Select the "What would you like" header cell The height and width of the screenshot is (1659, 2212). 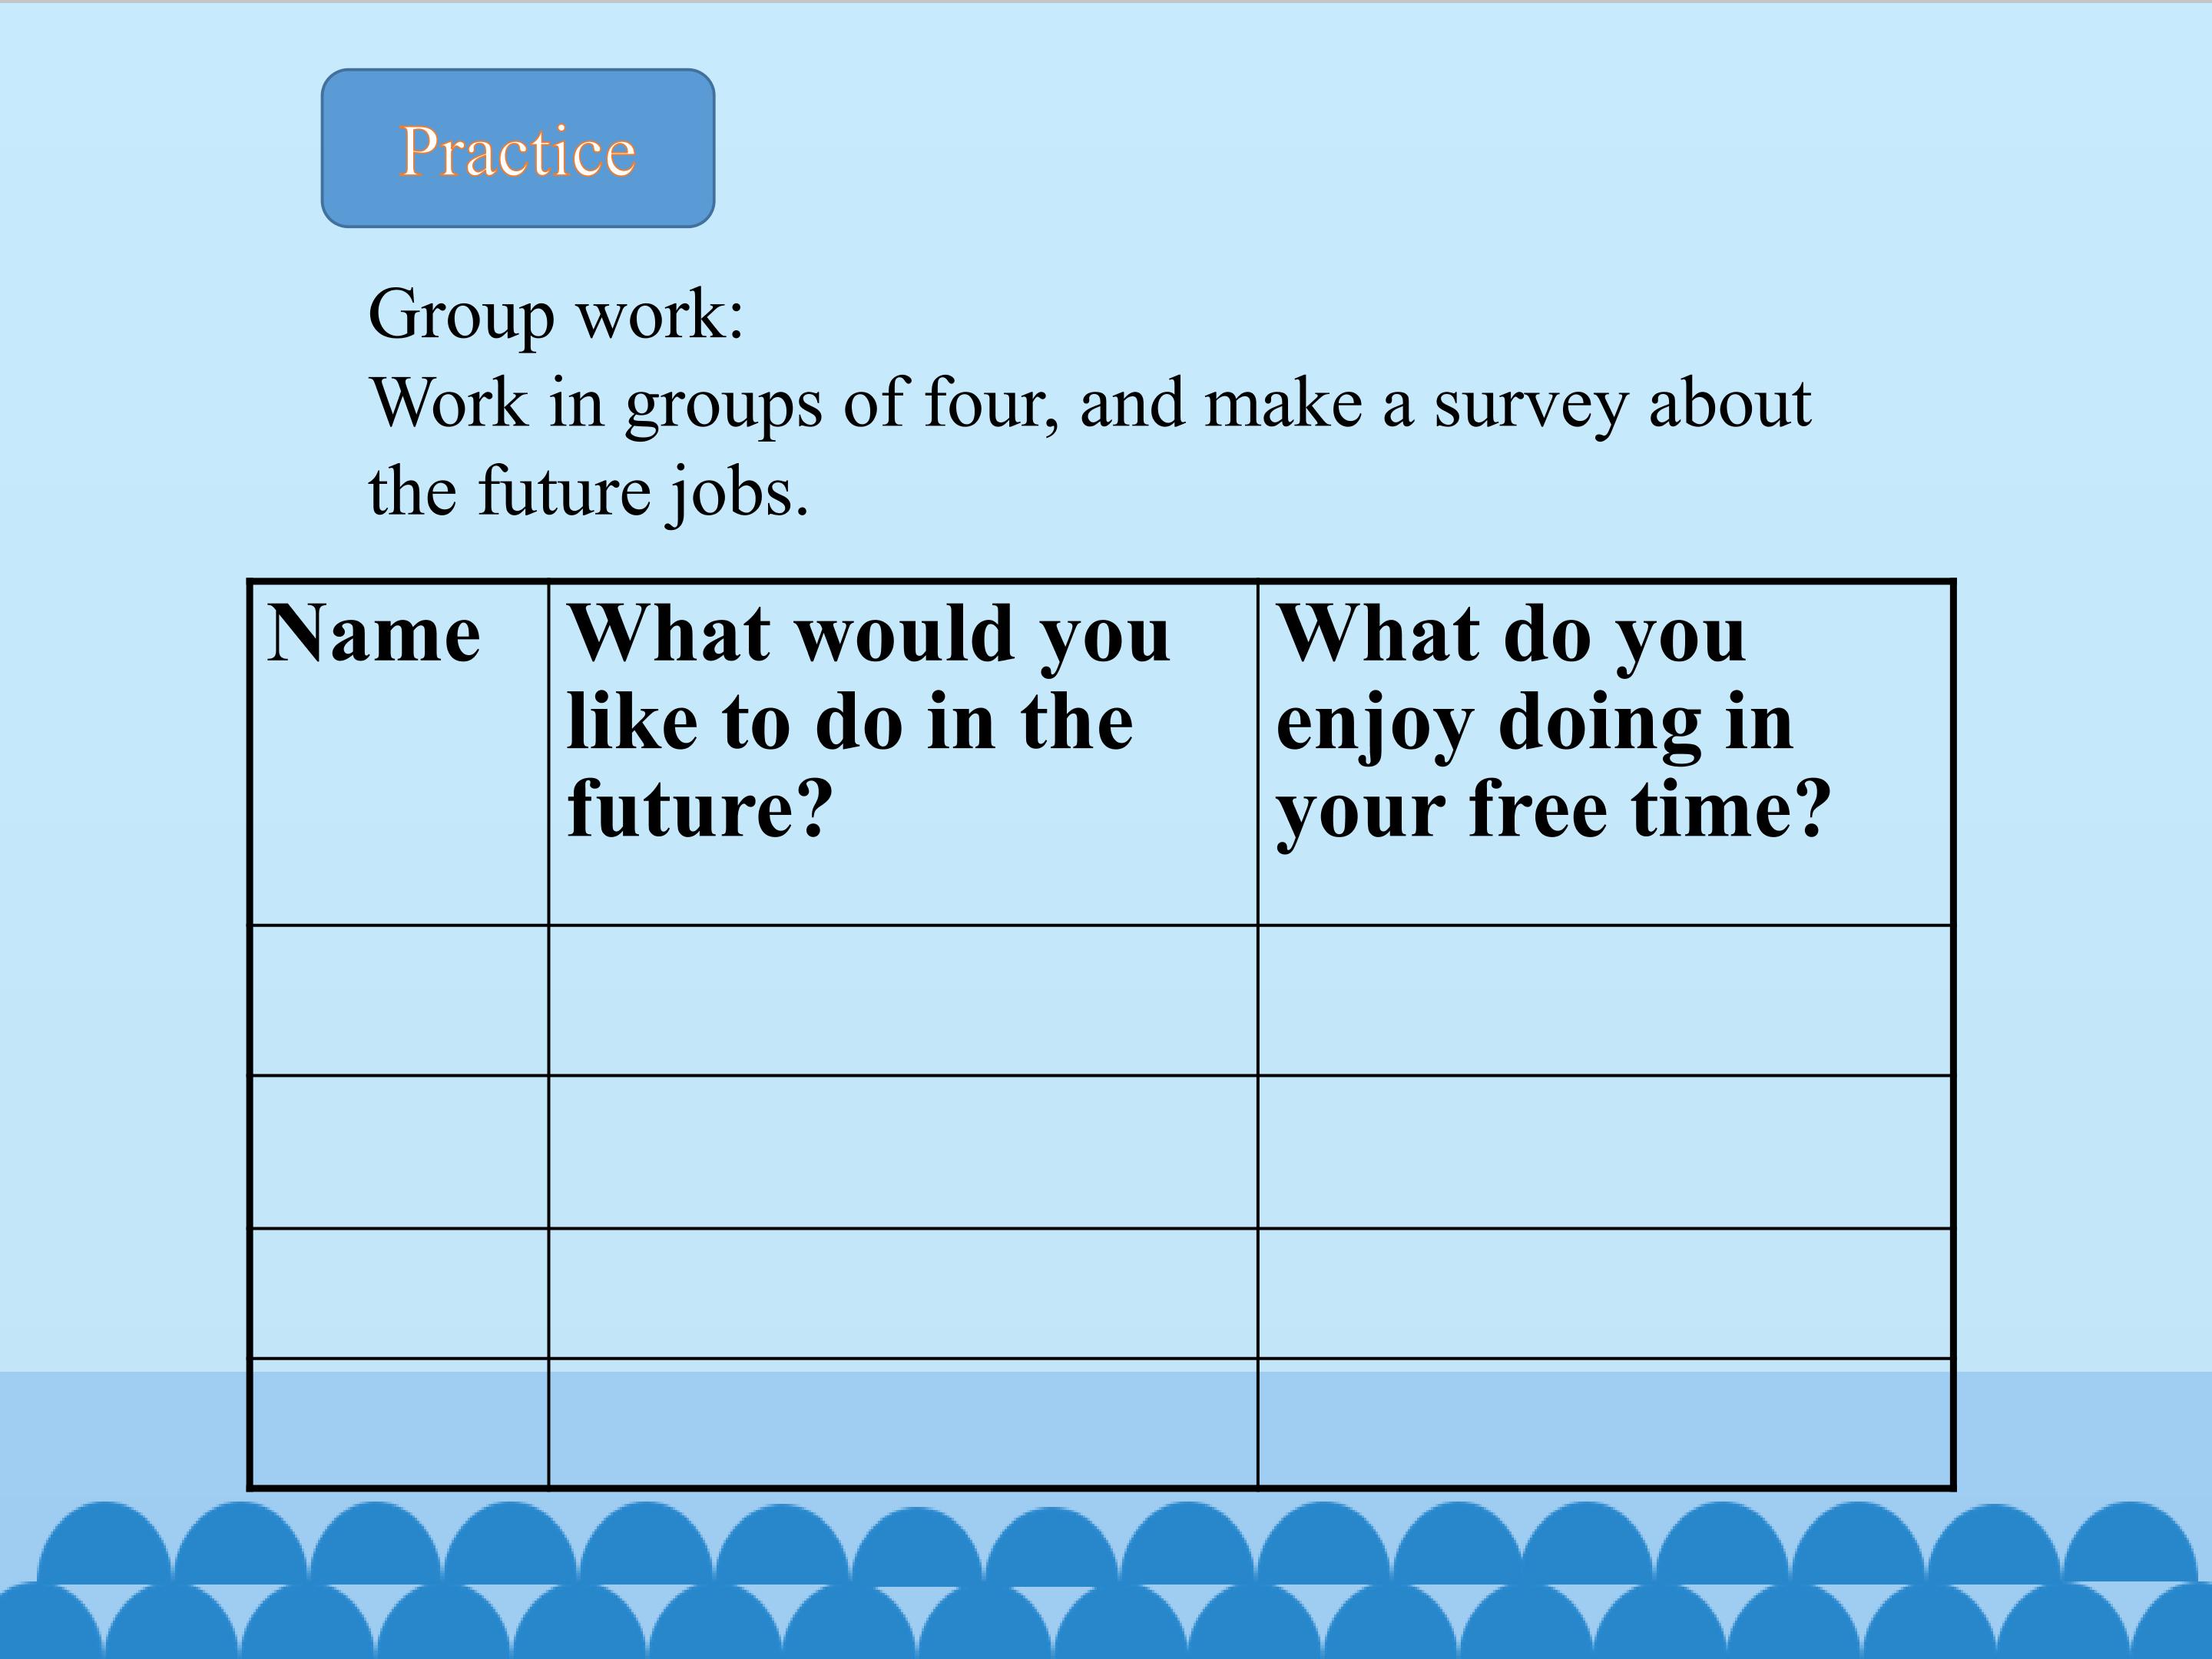tap(902, 753)
